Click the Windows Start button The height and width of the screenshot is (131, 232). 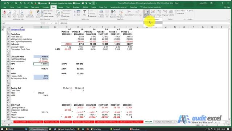click(x=2, y=129)
